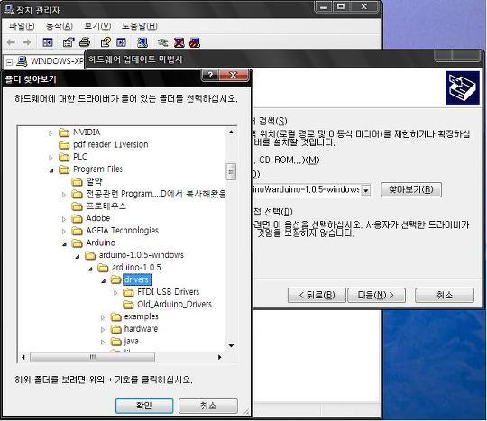Open the 보기(V) menu
The image size is (487, 421).
point(97,26)
